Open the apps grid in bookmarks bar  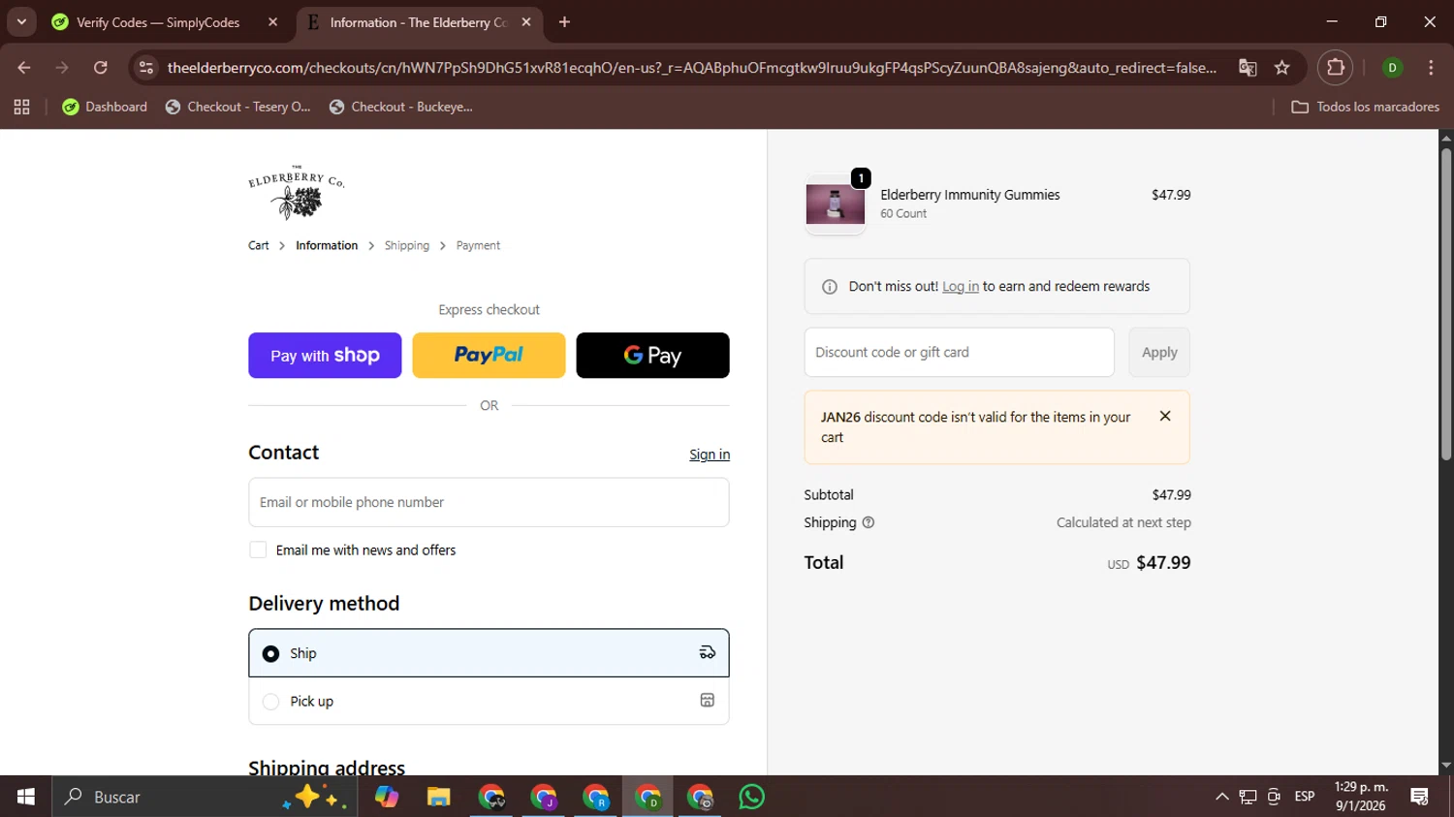point(21,107)
